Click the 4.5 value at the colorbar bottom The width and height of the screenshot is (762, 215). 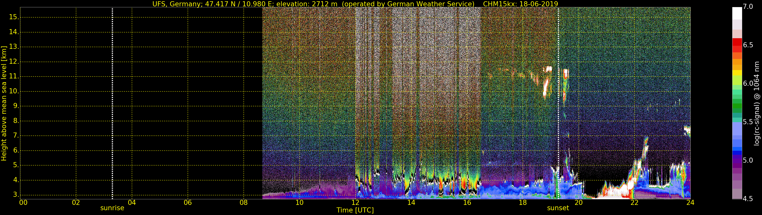[x=748, y=199]
